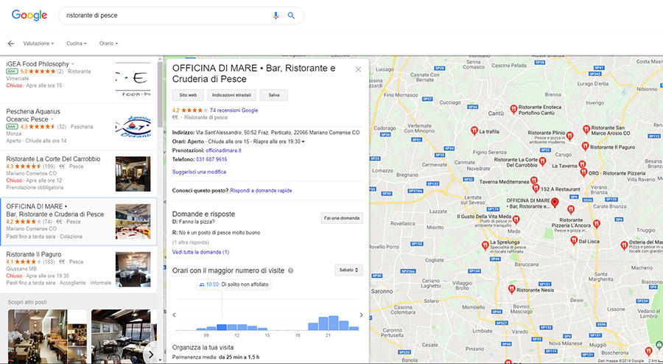
Task: Click the OFFICINA DI MARE red map pin
Action: tap(555, 203)
